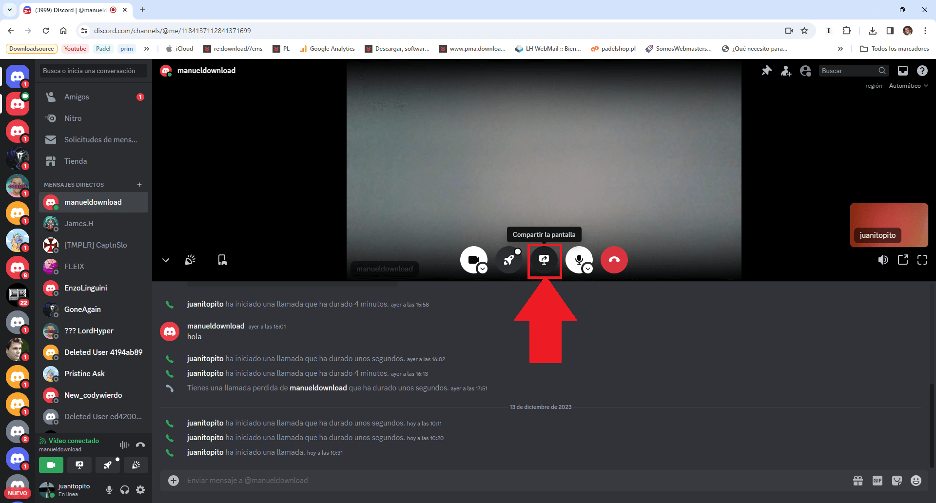The image size is (936, 503).
Task: Open user settings gear
Action: click(x=140, y=490)
